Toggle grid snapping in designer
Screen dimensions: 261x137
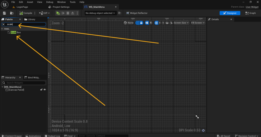pos(156,23)
